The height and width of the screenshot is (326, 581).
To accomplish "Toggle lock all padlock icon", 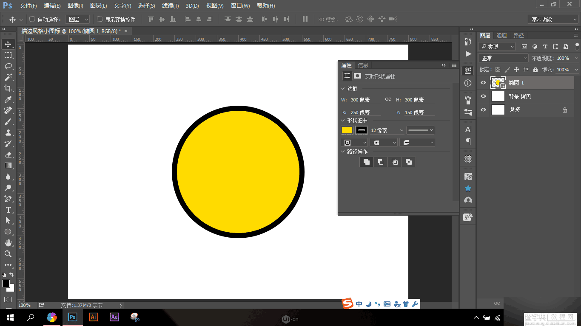I will pos(535,70).
